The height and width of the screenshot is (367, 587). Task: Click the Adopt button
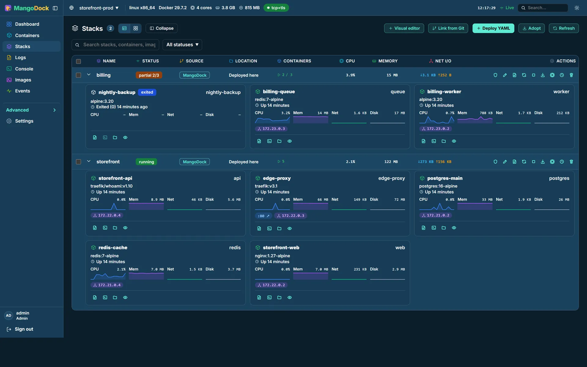[x=531, y=28]
